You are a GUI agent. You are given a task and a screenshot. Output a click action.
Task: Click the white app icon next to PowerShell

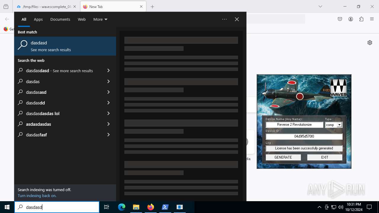(x=179, y=207)
